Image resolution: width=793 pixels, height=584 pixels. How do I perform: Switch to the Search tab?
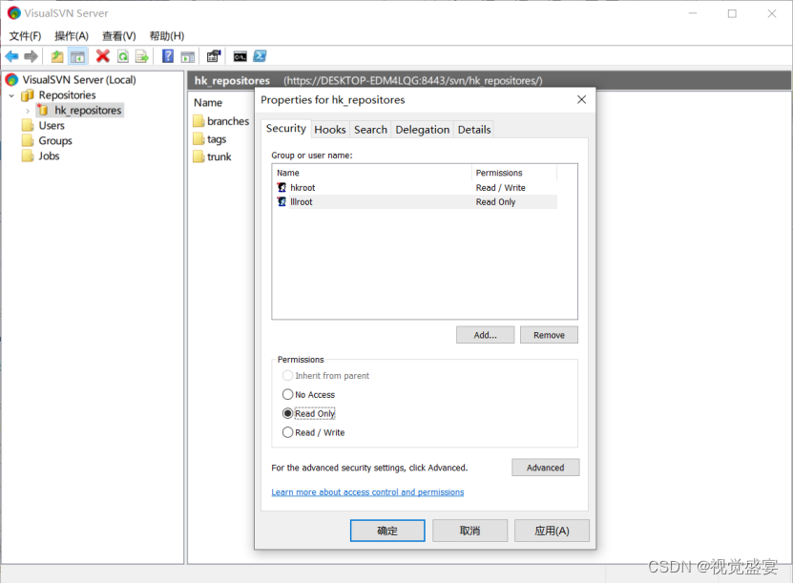click(x=370, y=130)
